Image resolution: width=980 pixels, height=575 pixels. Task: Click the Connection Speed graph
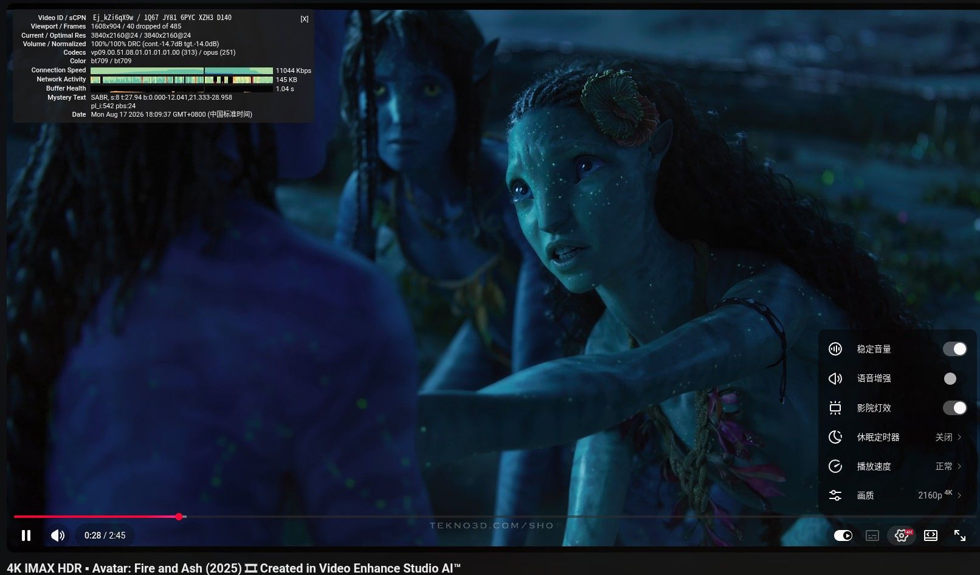pyautogui.click(x=182, y=71)
